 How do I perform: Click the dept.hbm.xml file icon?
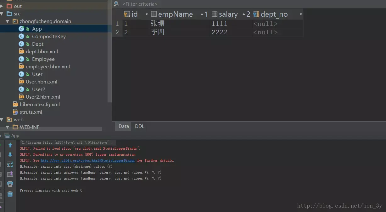pyautogui.click(x=21, y=51)
